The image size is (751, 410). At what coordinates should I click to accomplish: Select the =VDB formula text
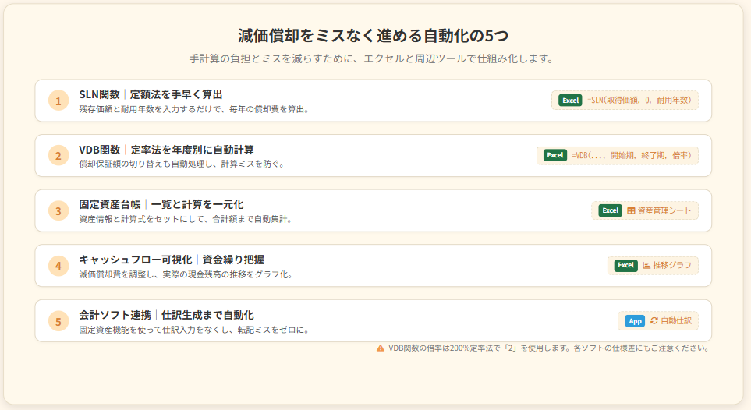[x=631, y=156]
